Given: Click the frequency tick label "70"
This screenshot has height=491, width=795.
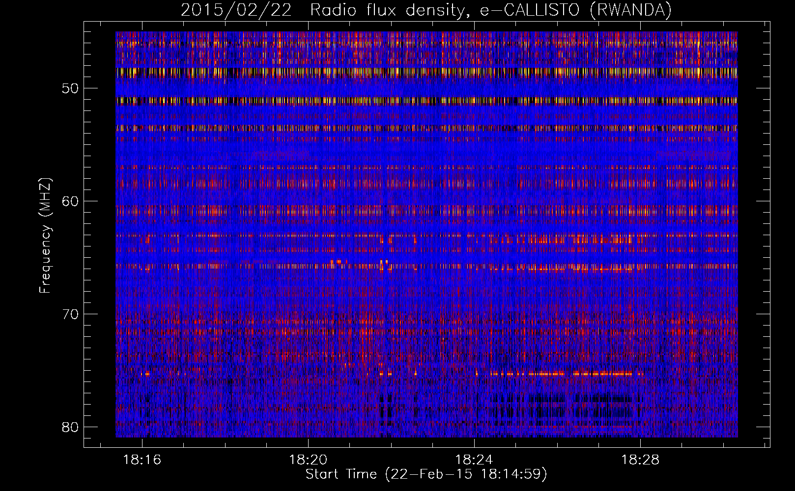Looking at the screenshot, I should click(71, 314).
